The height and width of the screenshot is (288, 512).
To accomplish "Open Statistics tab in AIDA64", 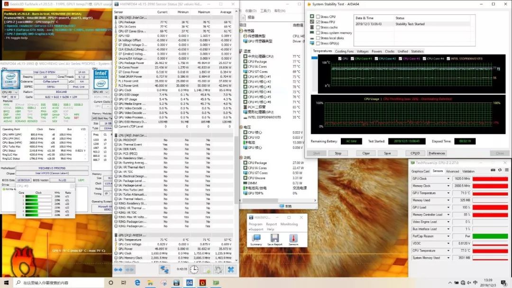I will point(417,51).
